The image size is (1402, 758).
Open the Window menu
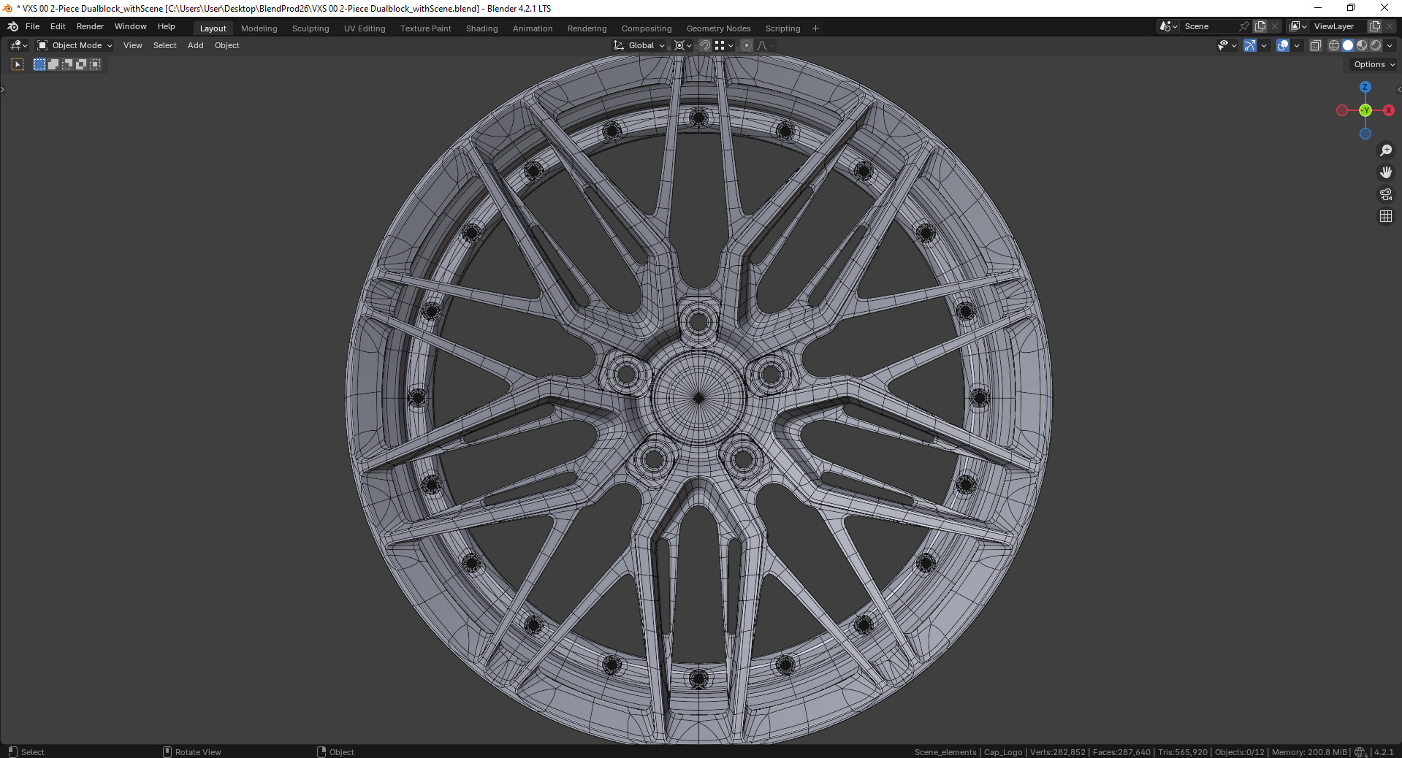point(130,26)
